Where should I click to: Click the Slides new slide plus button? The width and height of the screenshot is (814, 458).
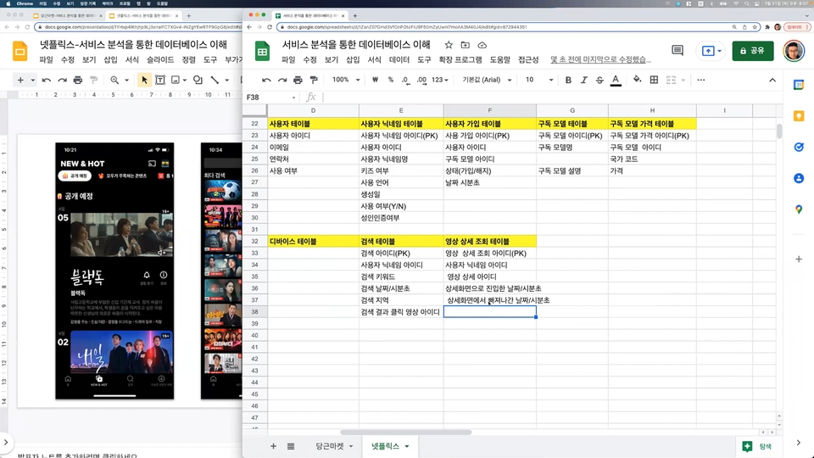coord(20,80)
